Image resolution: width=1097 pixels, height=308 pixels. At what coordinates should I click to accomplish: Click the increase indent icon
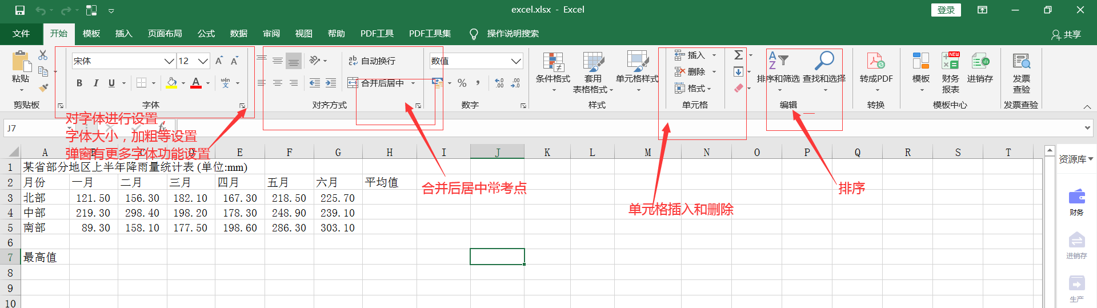pos(331,83)
